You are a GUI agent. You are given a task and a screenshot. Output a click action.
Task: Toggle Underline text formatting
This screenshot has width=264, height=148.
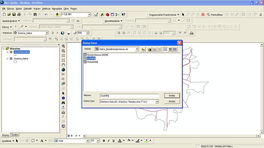click(113, 141)
